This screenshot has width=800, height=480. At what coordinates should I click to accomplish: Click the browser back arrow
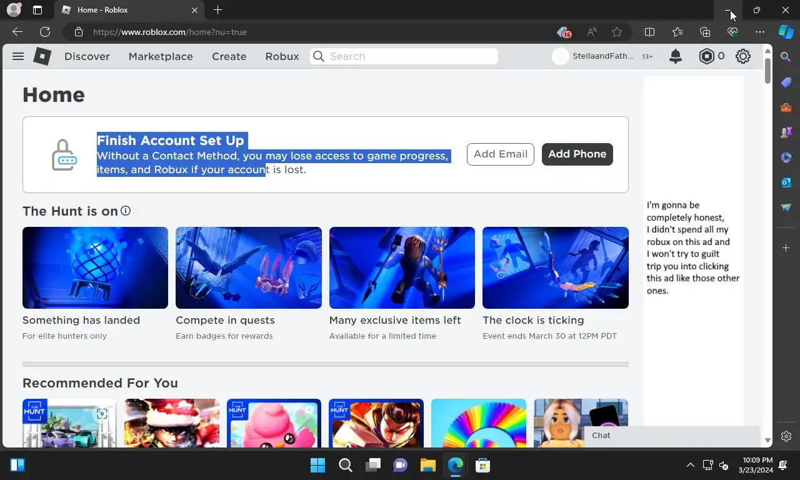pos(17,32)
